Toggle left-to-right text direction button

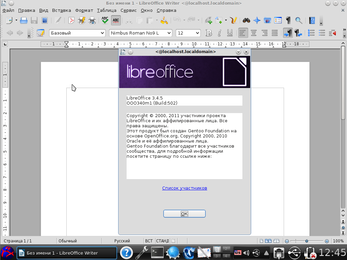tap(288, 33)
